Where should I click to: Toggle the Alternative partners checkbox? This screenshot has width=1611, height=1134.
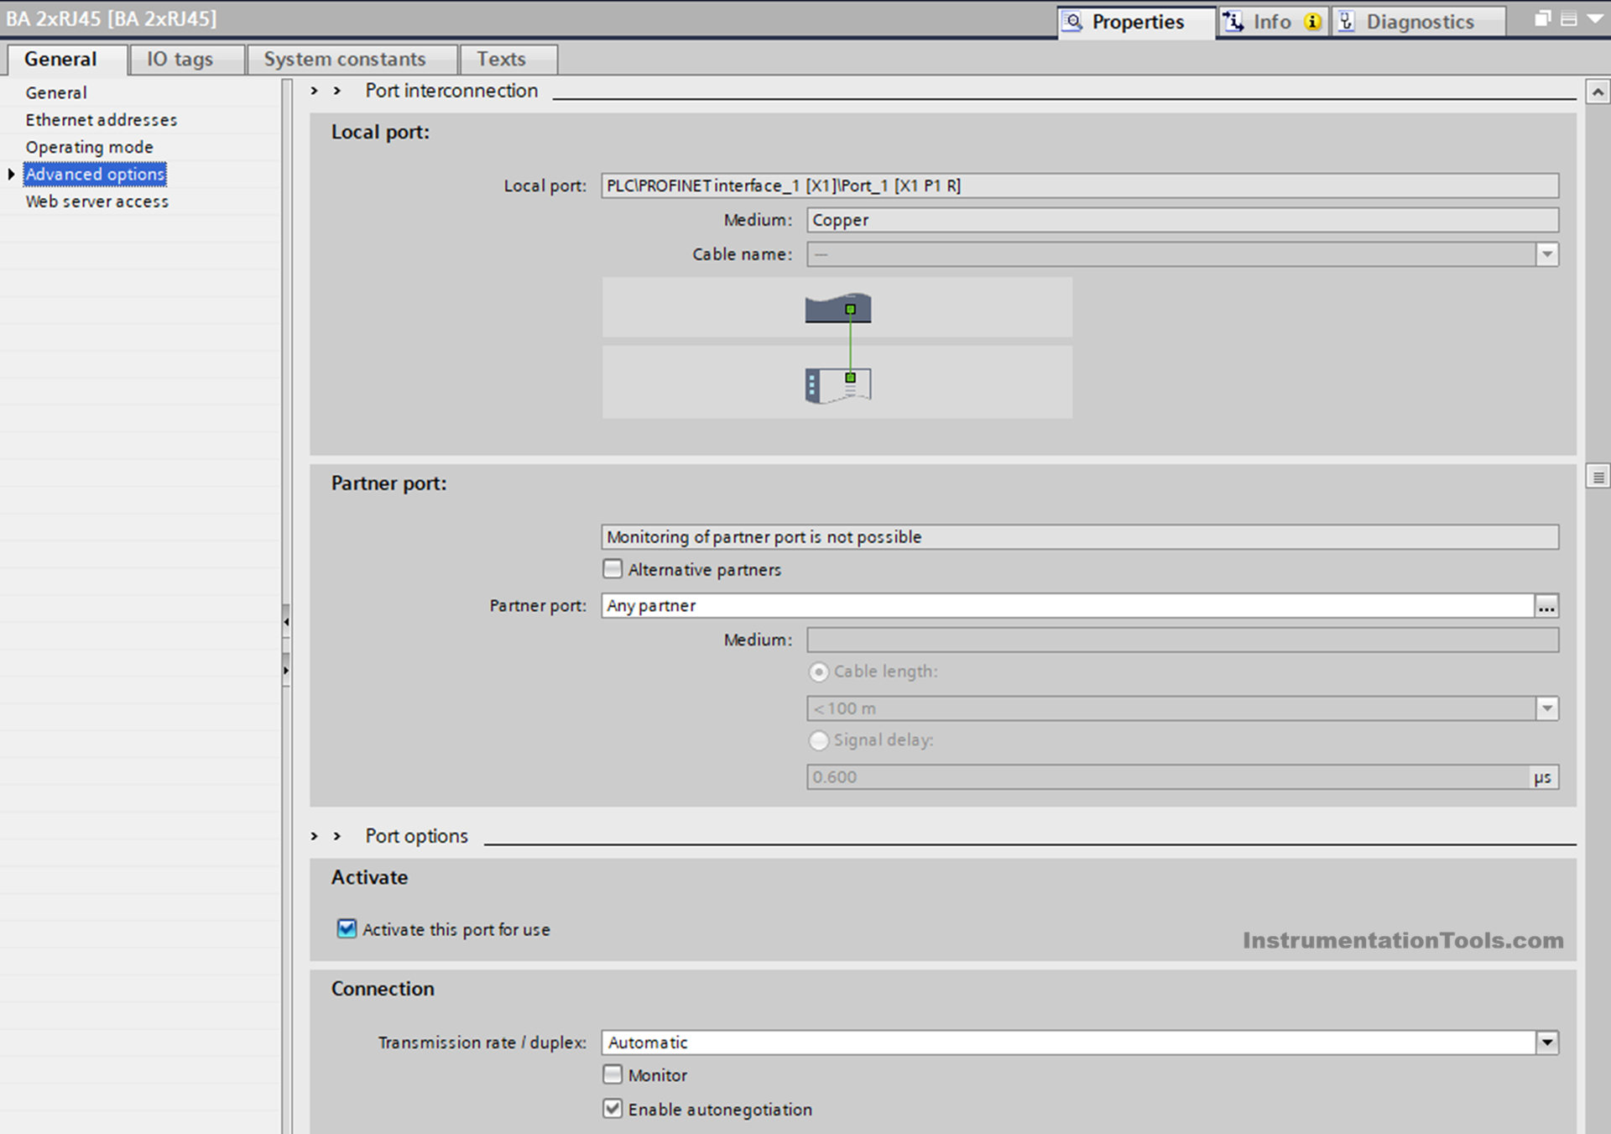tap(613, 569)
